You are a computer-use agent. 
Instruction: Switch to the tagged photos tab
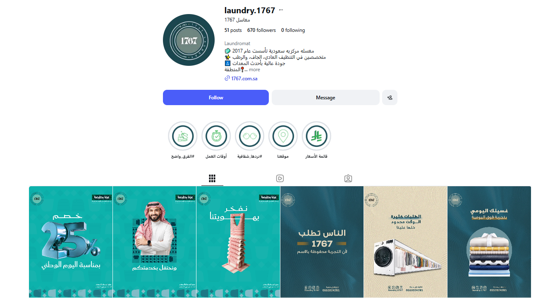click(x=348, y=178)
